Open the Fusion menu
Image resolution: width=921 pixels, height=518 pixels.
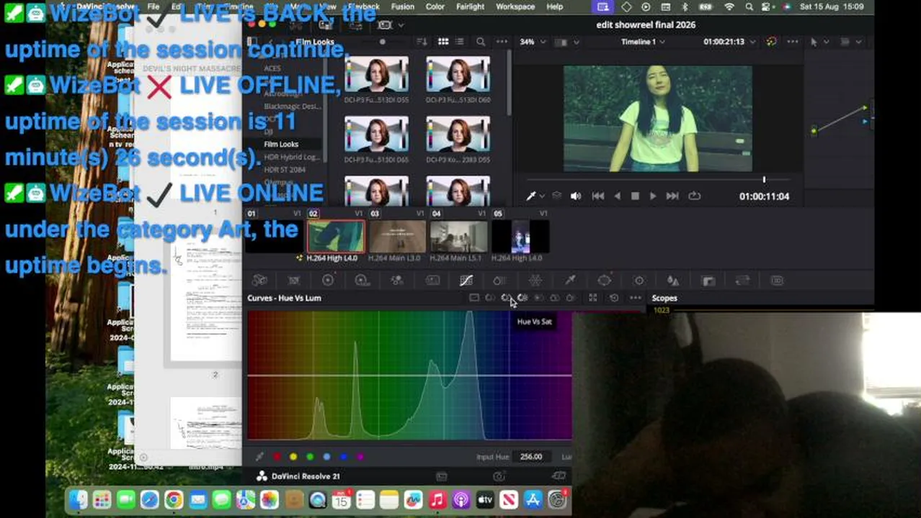pyautogui.click(x=402, y=6)
